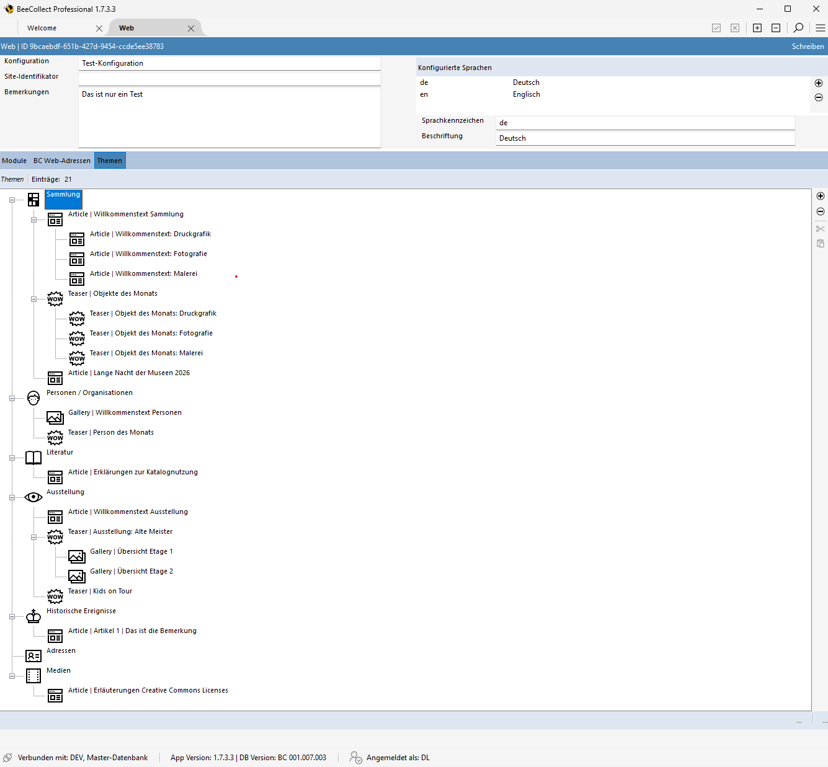The image size is (828, 767).
Task: Collapse the Medien tree node
Action: click(x=12, y=676)
